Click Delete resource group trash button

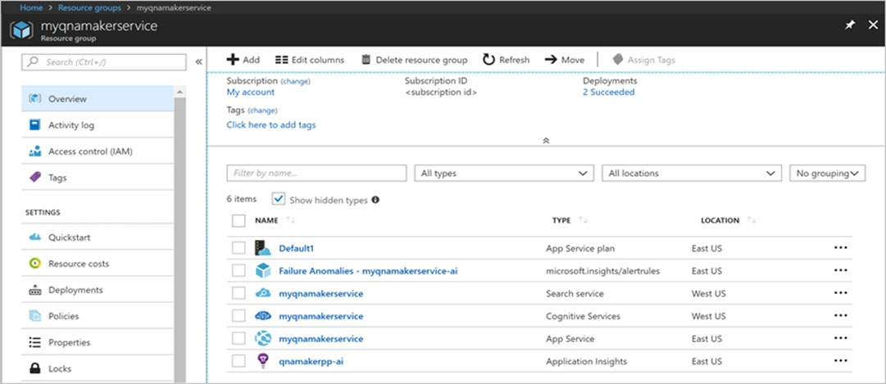click(414, 60)
